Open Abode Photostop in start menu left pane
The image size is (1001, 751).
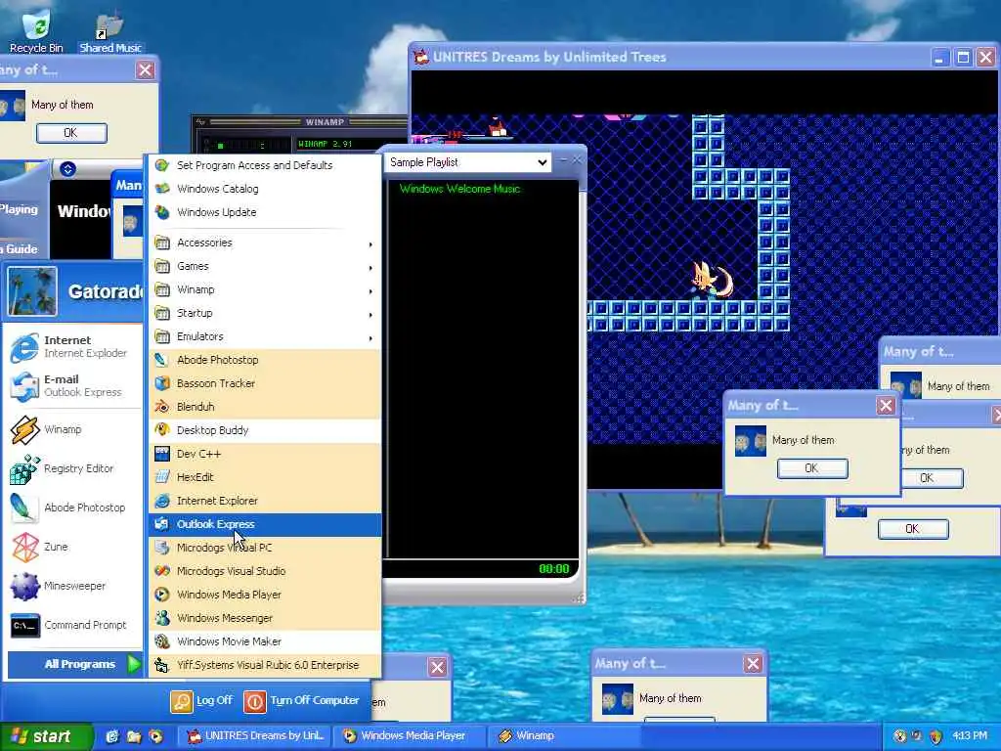[x=73, y=508]
